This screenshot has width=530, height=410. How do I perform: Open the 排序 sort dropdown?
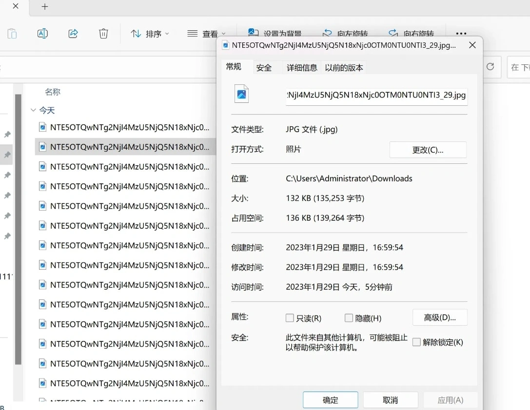pyautogui.click(x=150, y=34)
